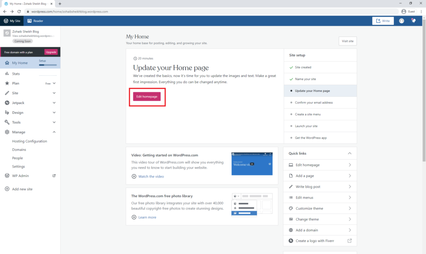The image size is (426, 254).
Task: Open the Reader icon in top bar
Action: [30, 21]
